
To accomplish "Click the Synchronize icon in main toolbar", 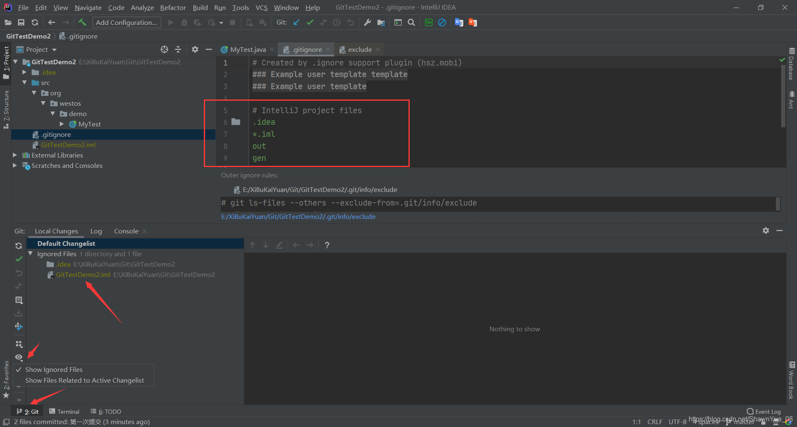I will tap(35, 22).
